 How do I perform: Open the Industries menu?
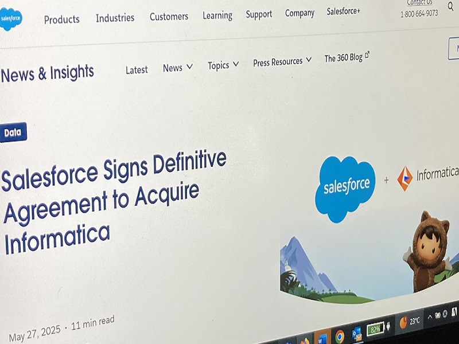115,18
